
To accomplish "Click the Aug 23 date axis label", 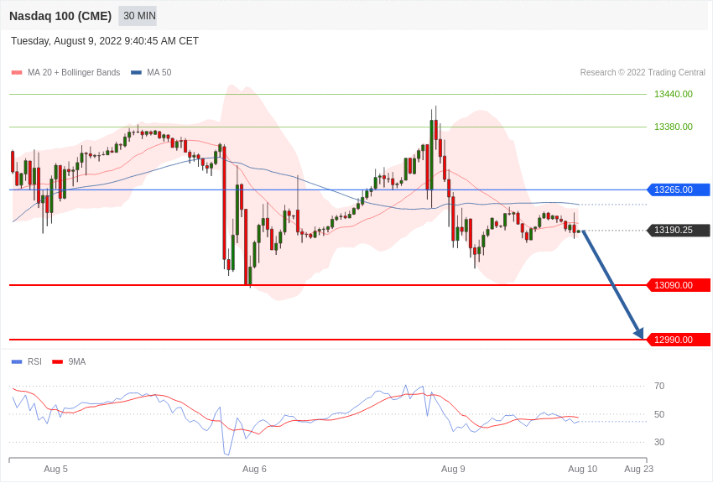I will 639,470.
